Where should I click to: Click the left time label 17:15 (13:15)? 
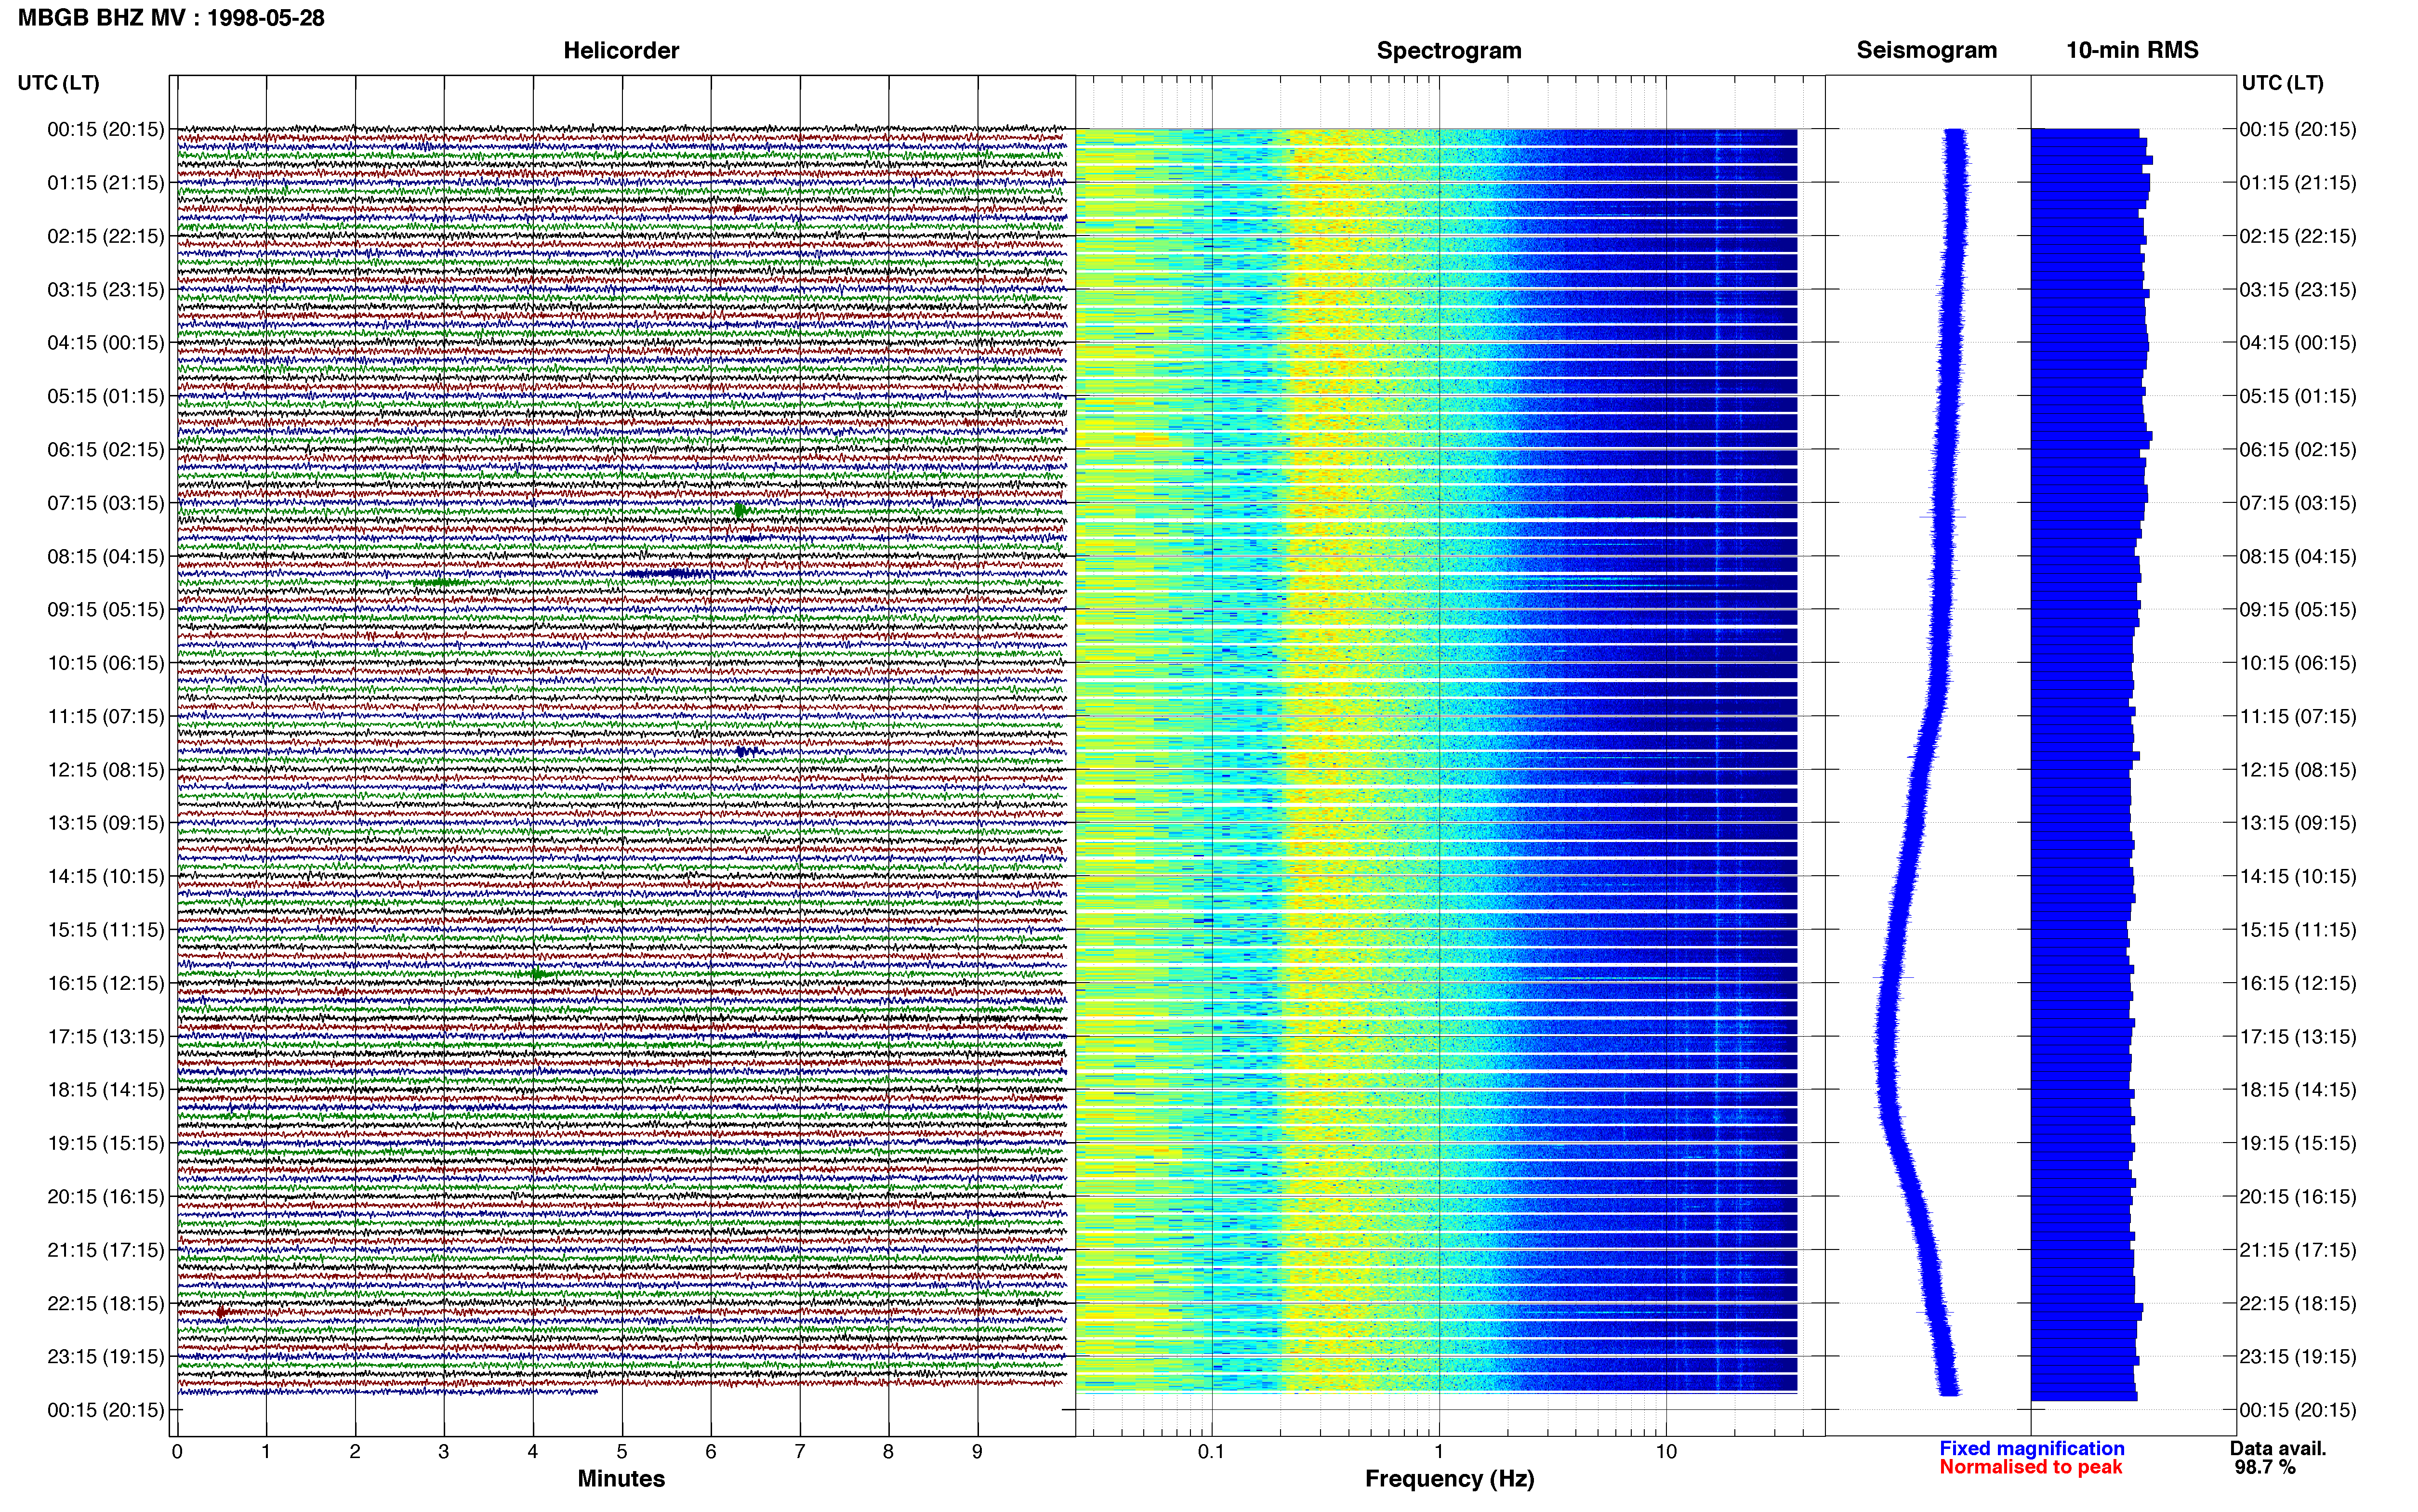pyautogui.click(x=106, y=1036)
